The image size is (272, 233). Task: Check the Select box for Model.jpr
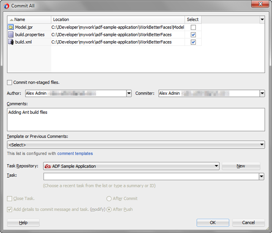193,28
